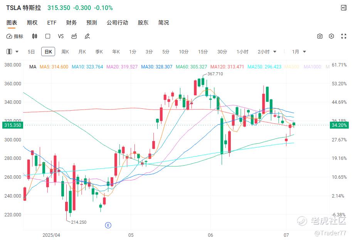Open the 期权 tab
This screenshot has width=353, height=241.
[32, 23]
